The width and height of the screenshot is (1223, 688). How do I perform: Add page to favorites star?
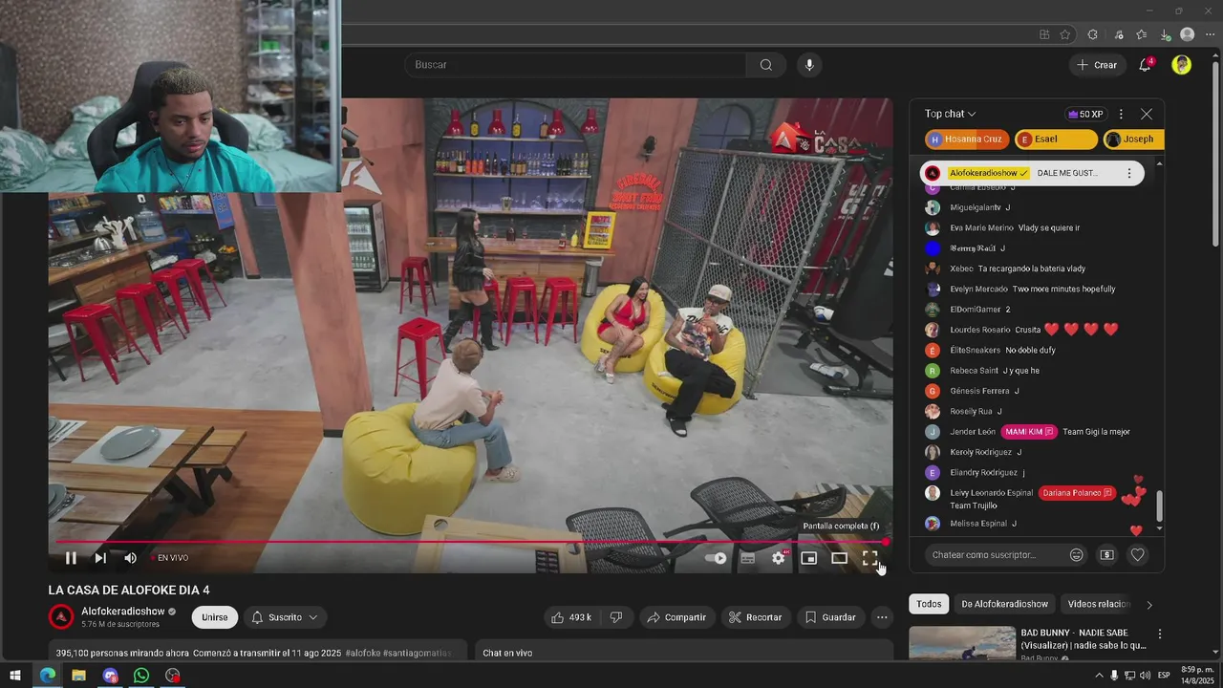1065,34
